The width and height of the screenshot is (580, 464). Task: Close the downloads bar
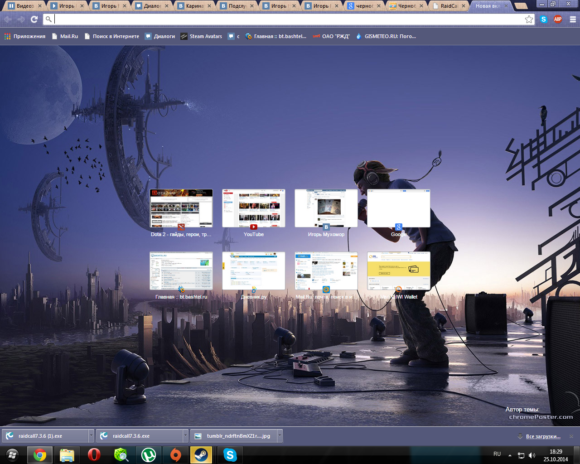pyautogui.click(x=571, y=436)
